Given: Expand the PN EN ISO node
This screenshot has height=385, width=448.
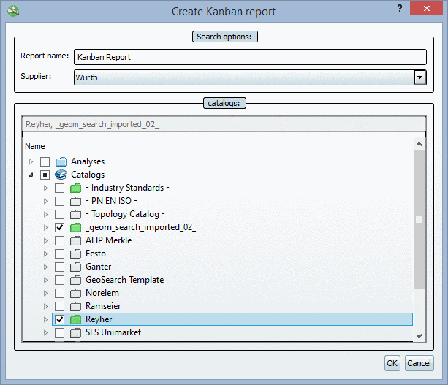Looking at the screenshot, I should pos(45,201).
